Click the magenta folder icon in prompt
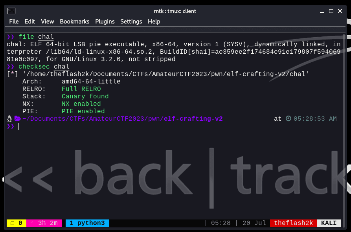This screenshot has width=351, height=232. pos(18,119)
